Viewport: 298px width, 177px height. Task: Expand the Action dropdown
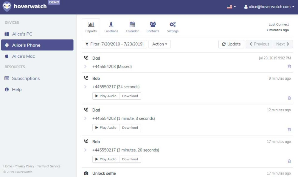pos(160,44)
